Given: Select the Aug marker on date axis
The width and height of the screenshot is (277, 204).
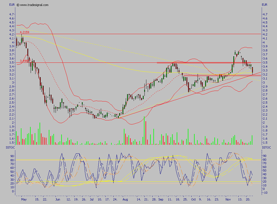Looking at the screenshot, I should (125, 200).
